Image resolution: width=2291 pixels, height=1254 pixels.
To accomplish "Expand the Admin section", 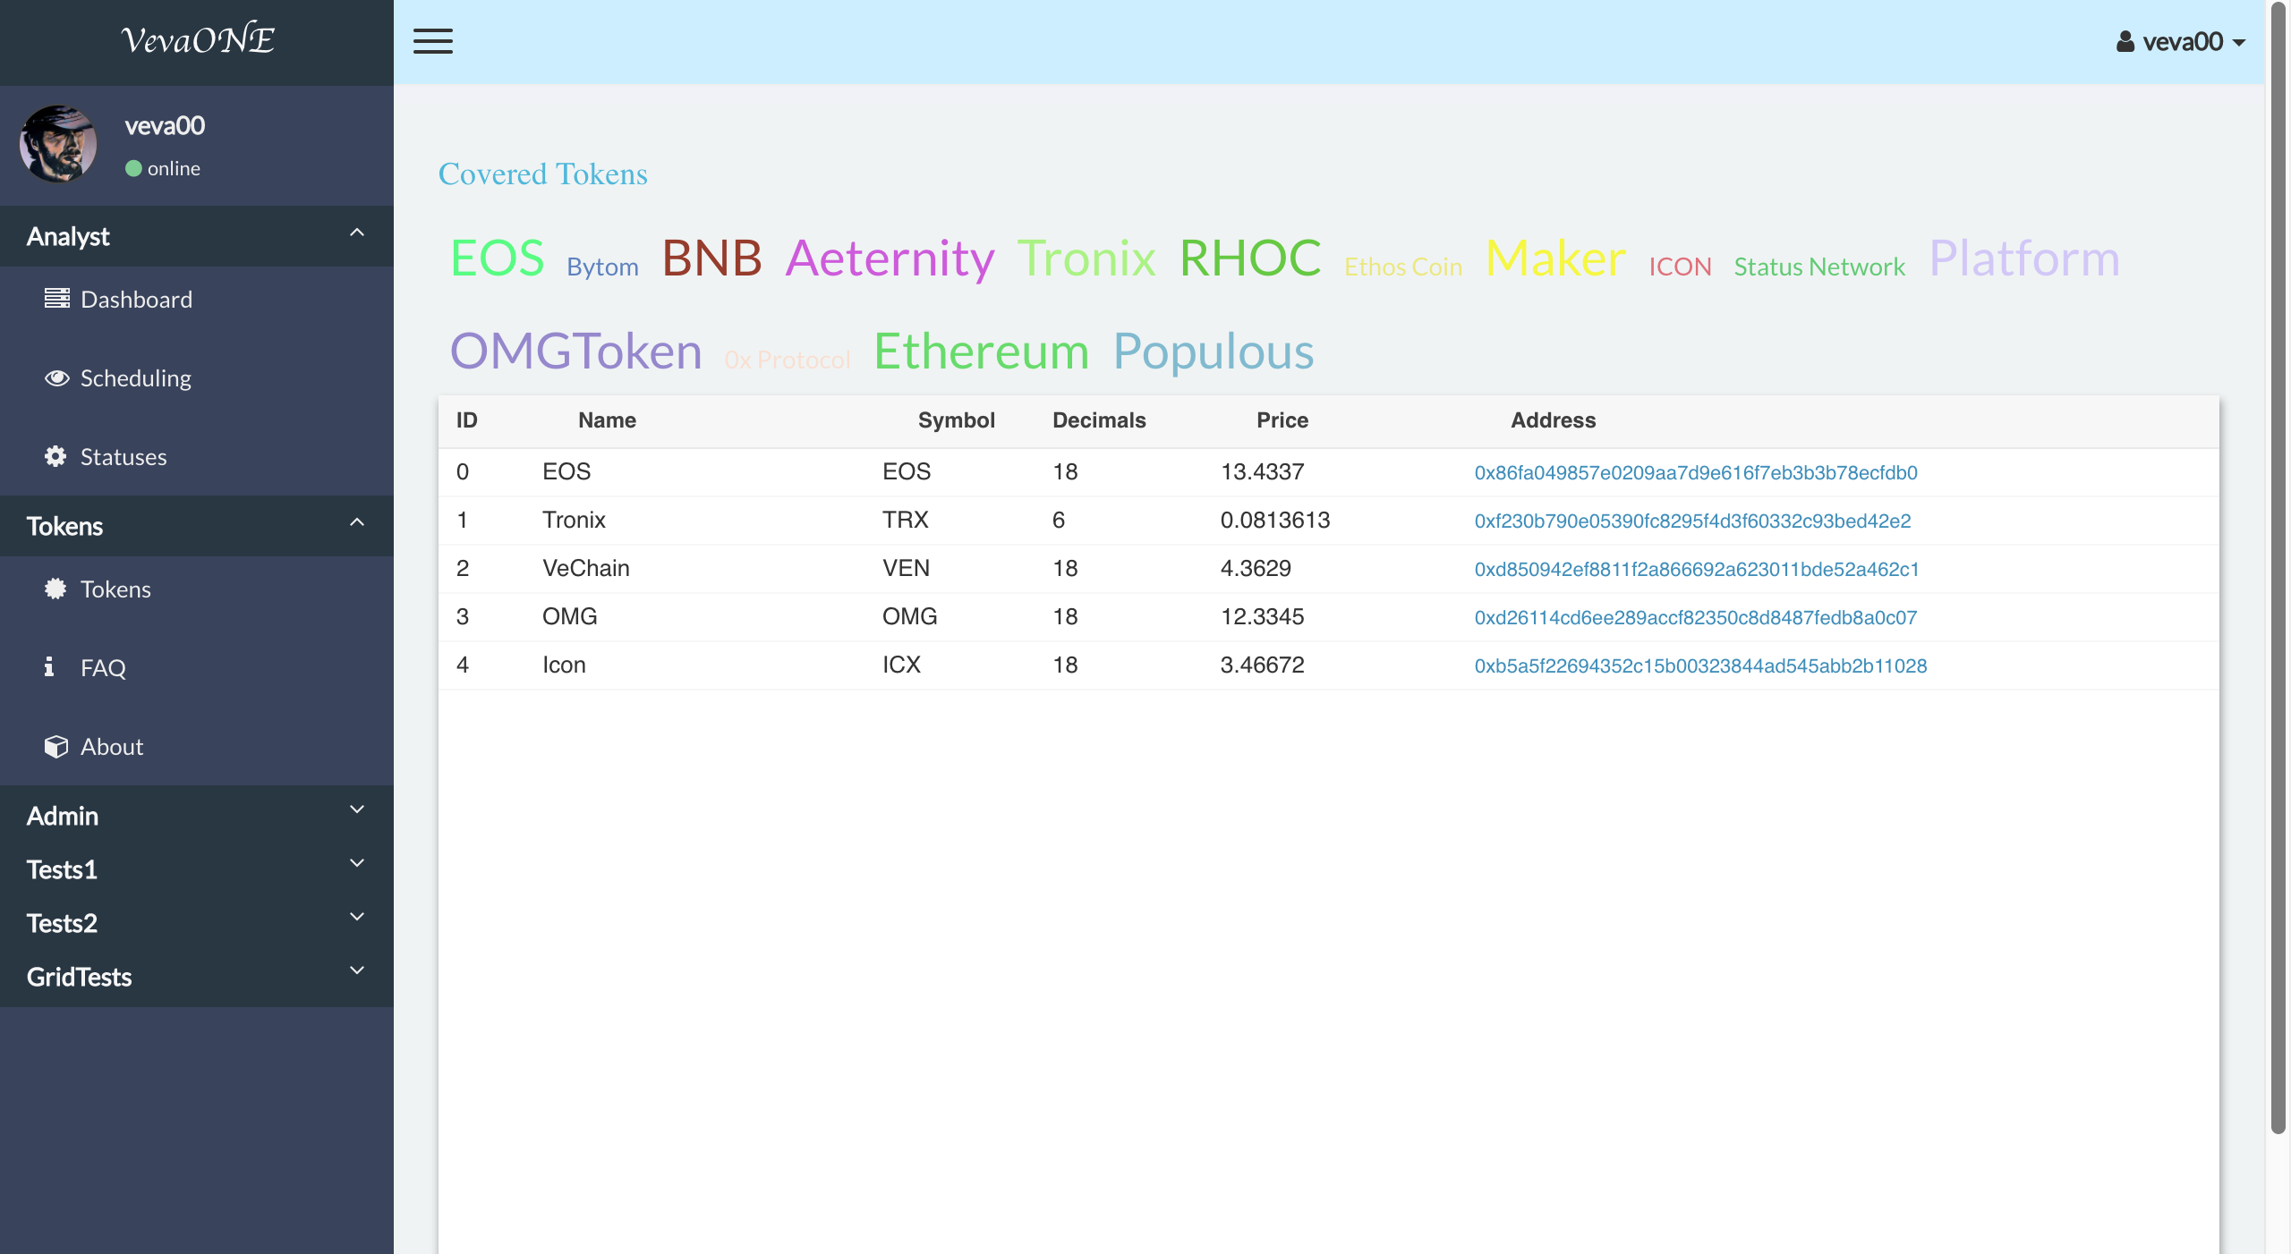I will coord(197,815).
